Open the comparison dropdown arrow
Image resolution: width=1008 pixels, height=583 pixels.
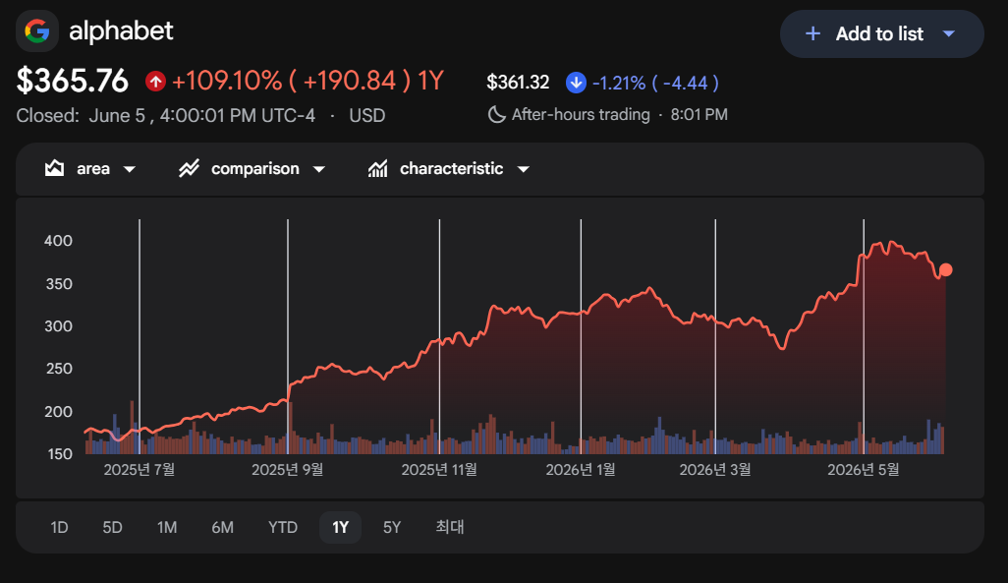point(319,169)
